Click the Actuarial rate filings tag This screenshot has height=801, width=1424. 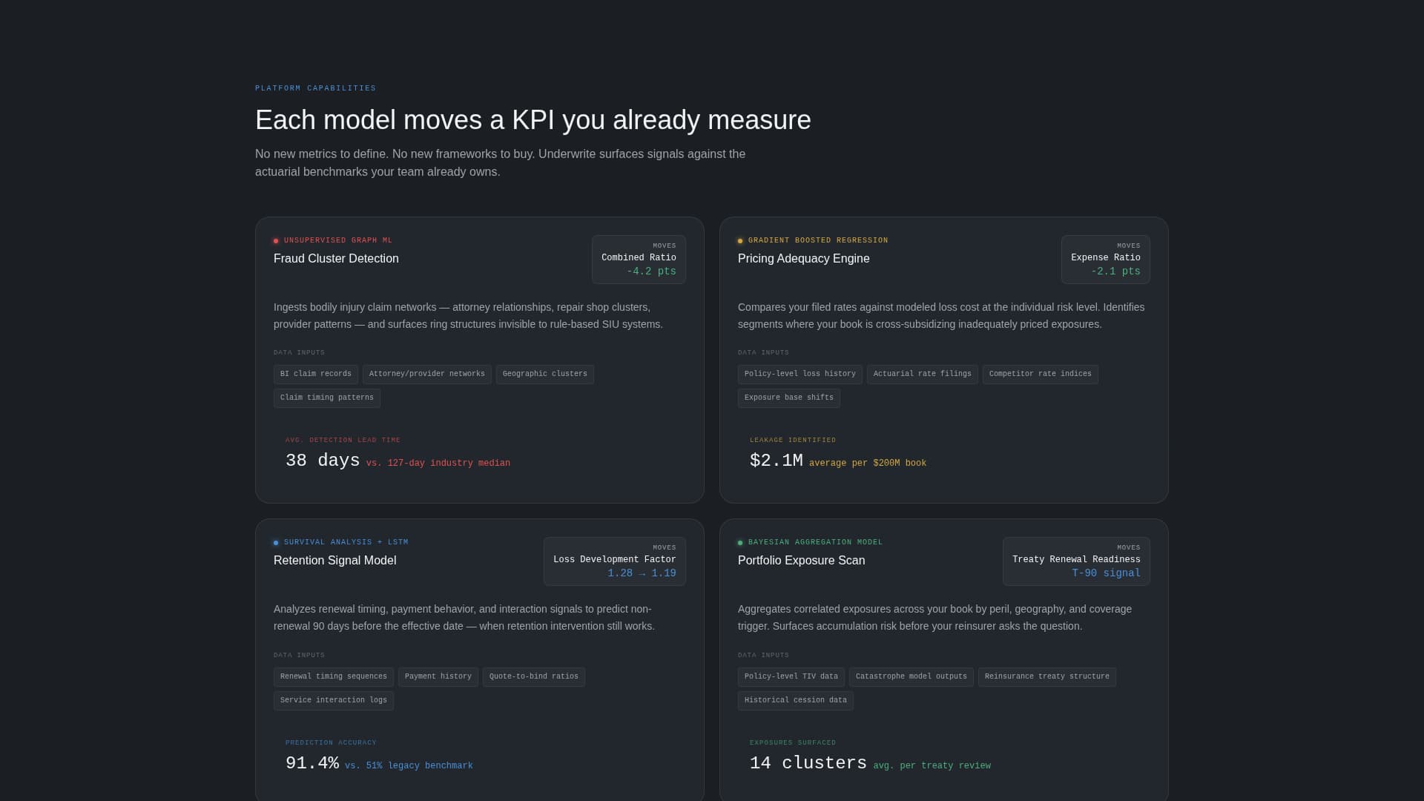[x=922, y=375]
